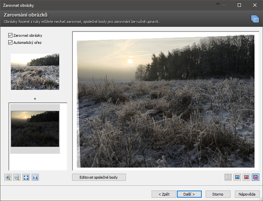Click the zoom out magnifier icon
The width and height of the screenshot is (263, 201).
tap(17, 177)
